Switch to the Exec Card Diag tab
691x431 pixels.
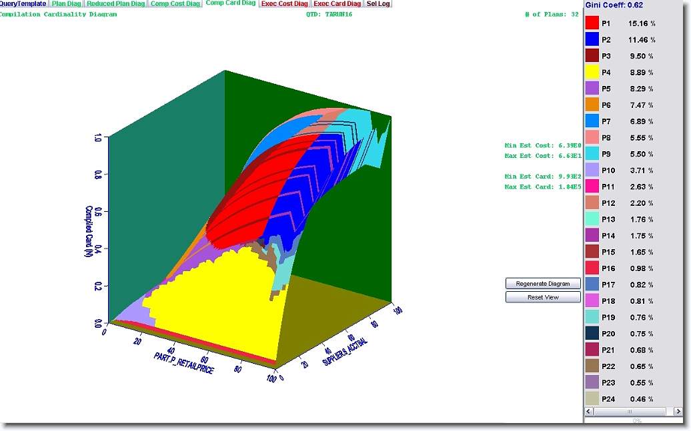[337, 4]
